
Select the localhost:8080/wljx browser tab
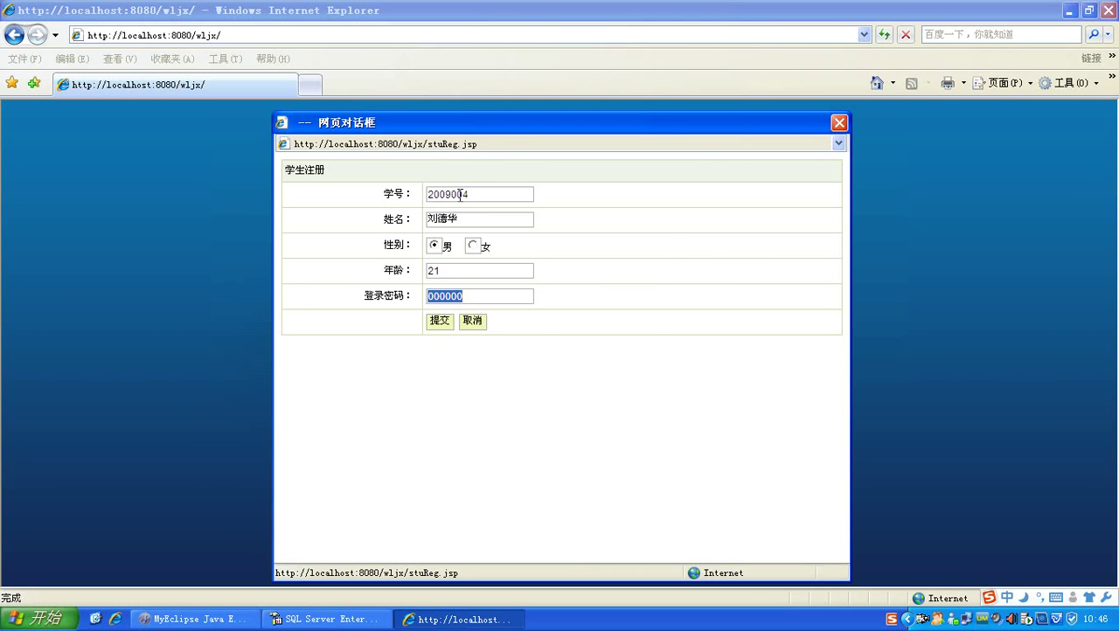pyautogui.click(x=175, y=85)
